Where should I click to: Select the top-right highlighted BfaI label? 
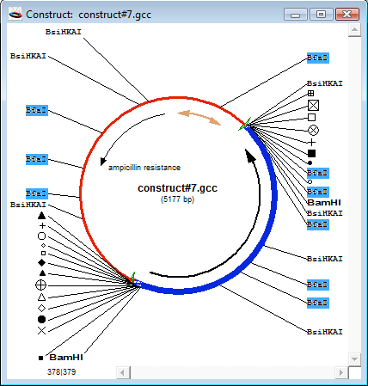pyautogui.click(x=318, y=58)
